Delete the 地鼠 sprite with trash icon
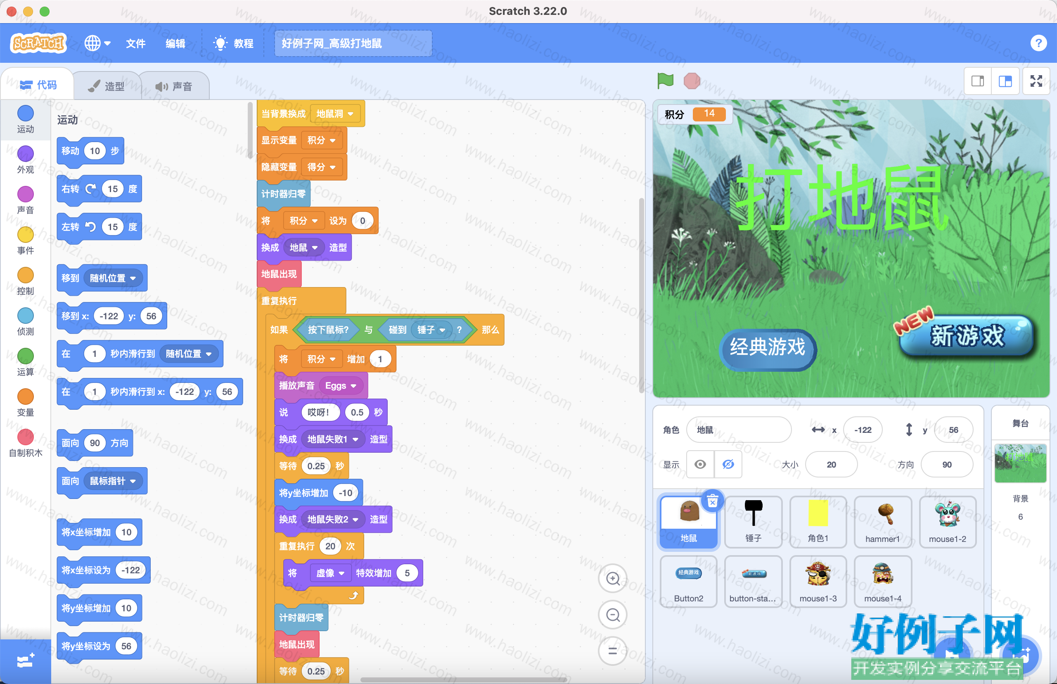Image resolution: width=1057 pixels, height=684 pixels. pos(713,501)
